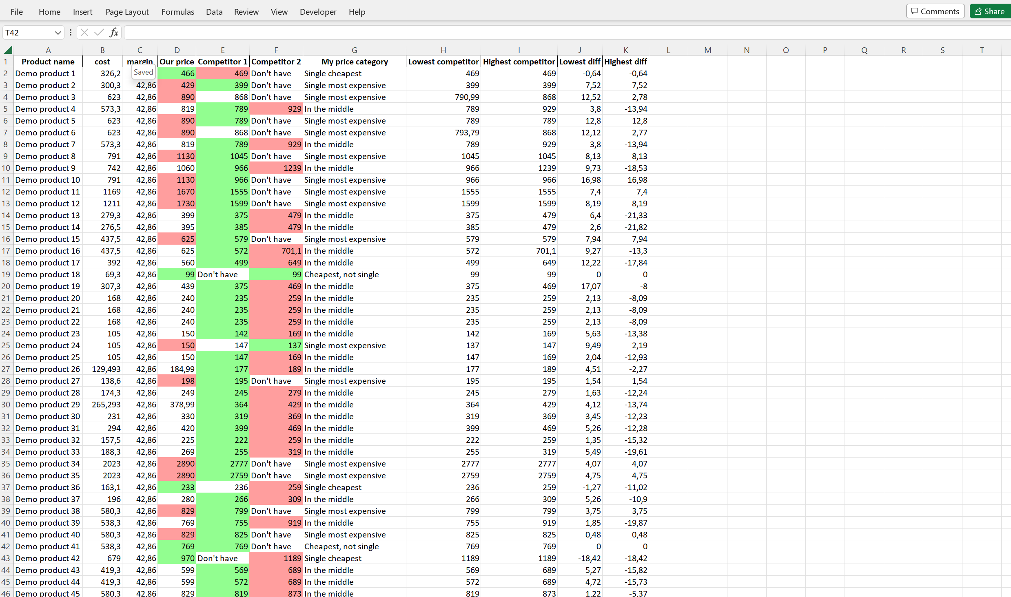Click into the formula bar field
1011x597 pixels.
click(x=567, y=32)
